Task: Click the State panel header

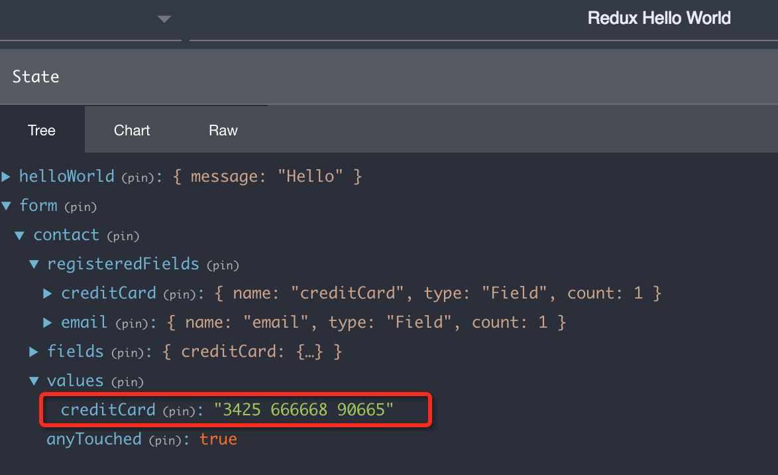Action: click(389, 76)
